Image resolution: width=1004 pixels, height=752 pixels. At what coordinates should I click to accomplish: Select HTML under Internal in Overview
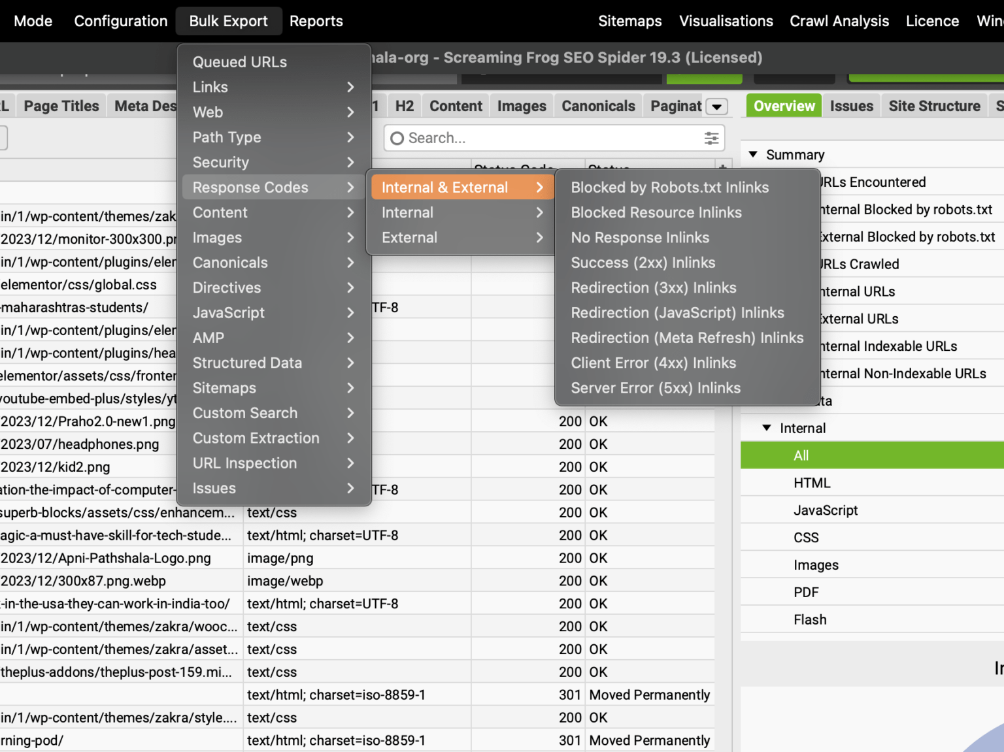point(872,483)
